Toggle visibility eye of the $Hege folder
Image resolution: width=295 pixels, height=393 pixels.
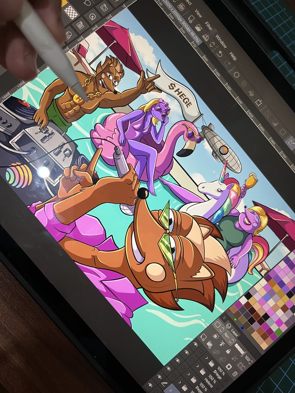[195, 344]
